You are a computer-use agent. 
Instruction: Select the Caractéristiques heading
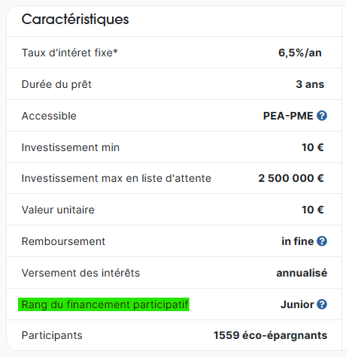(x=75, y=20)
